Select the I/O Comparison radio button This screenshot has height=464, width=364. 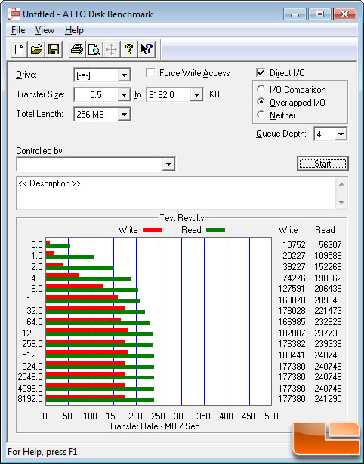click(x=261, y=89)
